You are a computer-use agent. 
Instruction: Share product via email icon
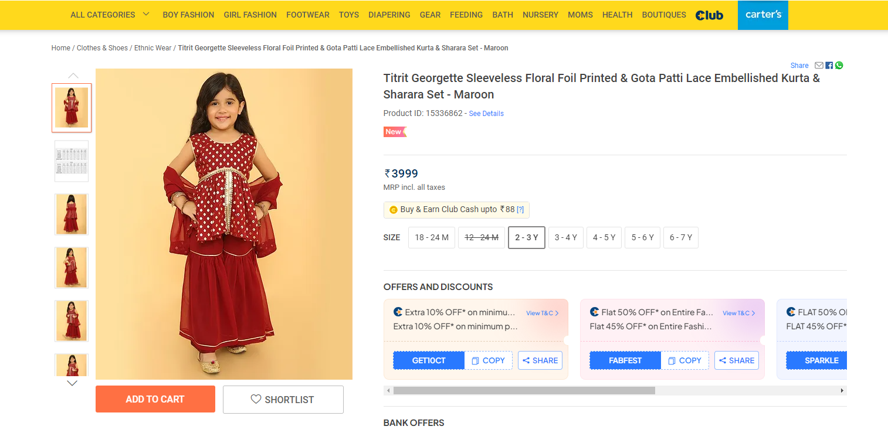point(819,66)
